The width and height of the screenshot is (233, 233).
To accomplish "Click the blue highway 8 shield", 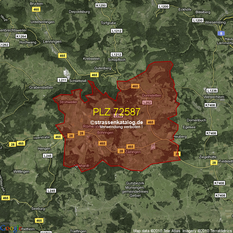I will pyautogui.click(x=221, y=33).
